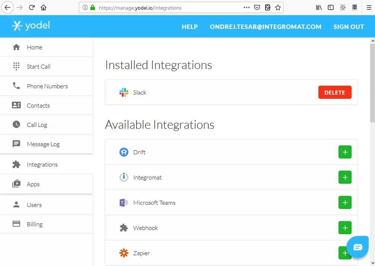Open the chat support bubble

tap(358, 247)
